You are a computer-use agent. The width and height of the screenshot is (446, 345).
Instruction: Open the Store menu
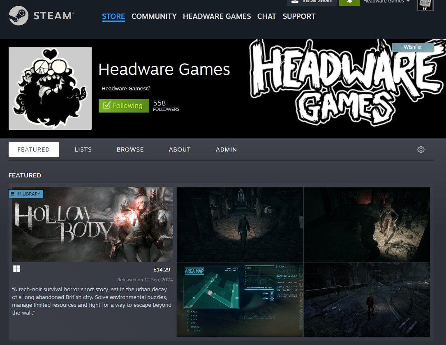pos(113,16)
